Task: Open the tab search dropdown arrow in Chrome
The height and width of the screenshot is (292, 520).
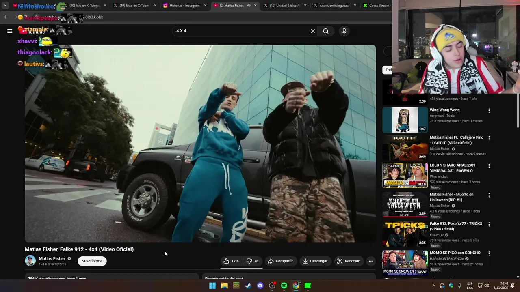Action: (x=5, y=6)
